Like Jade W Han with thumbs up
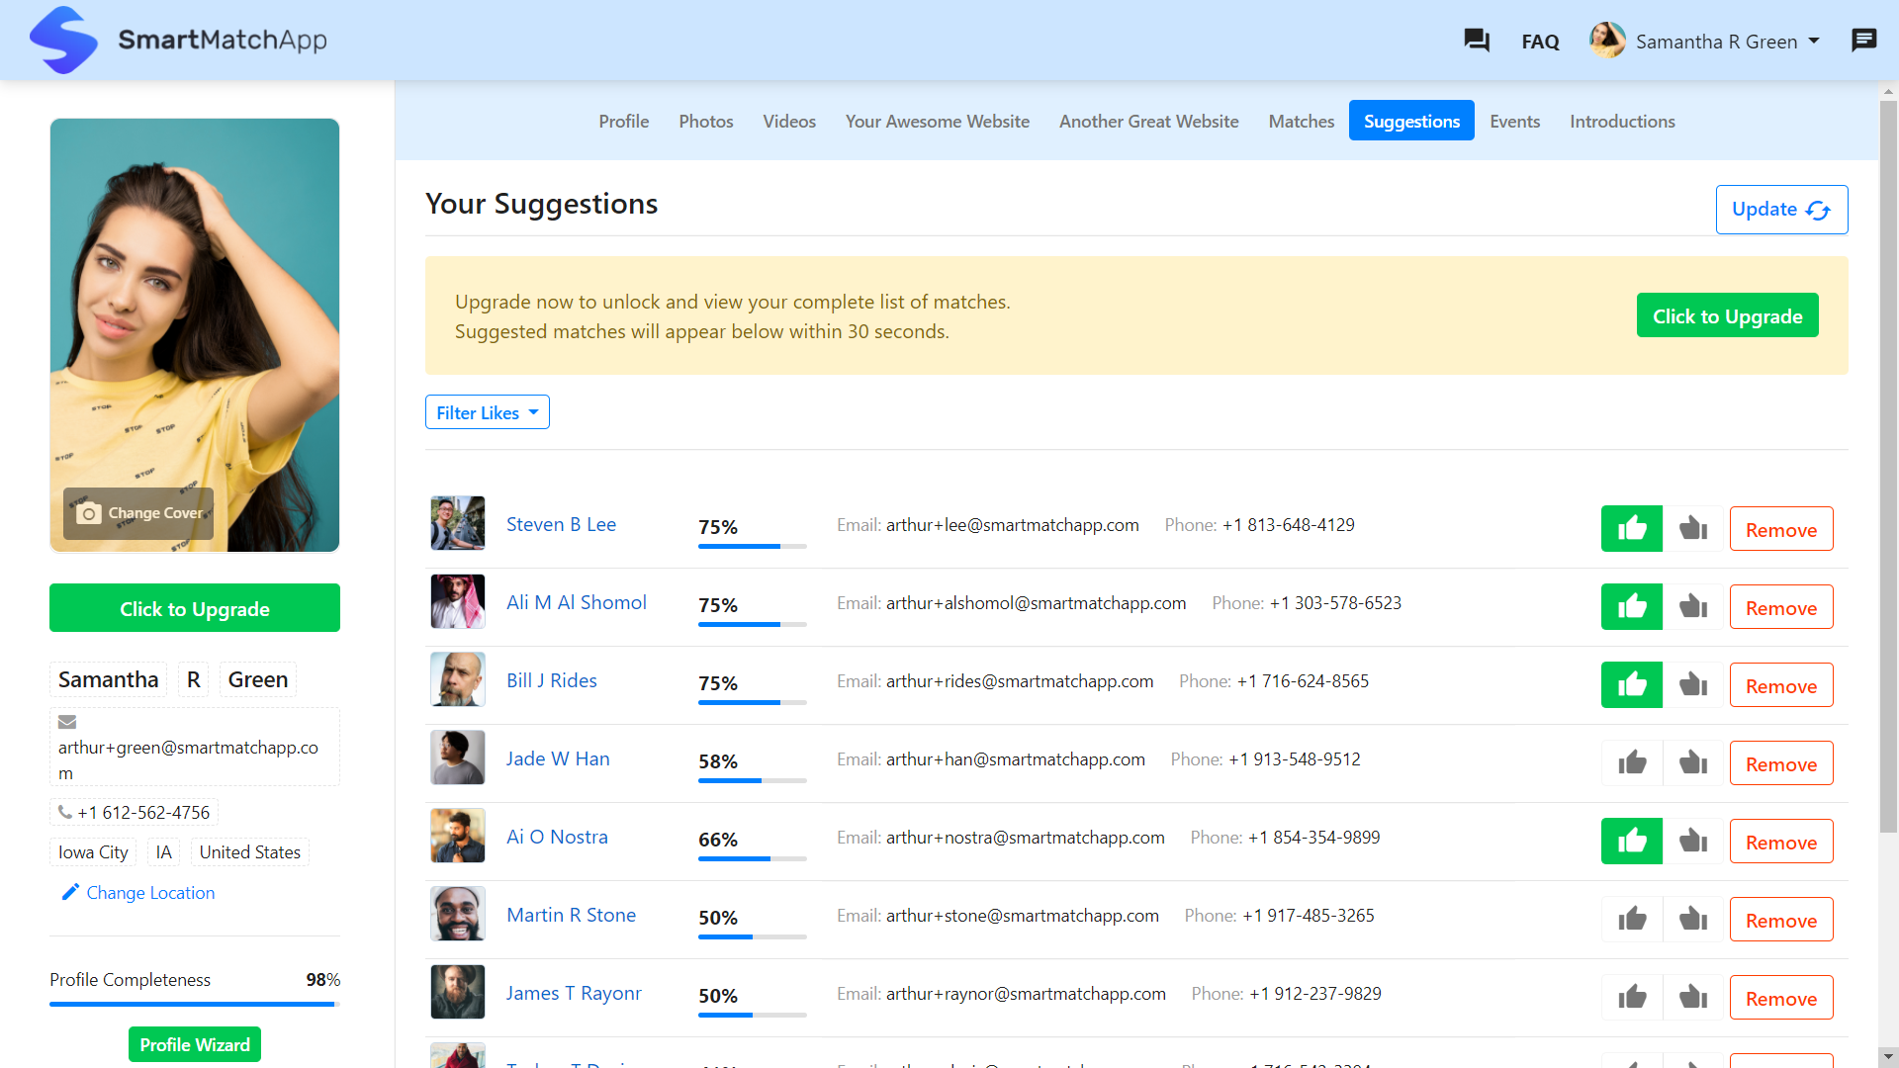Viewport: 1899px width, 1068px height. tap(1632, 763)
